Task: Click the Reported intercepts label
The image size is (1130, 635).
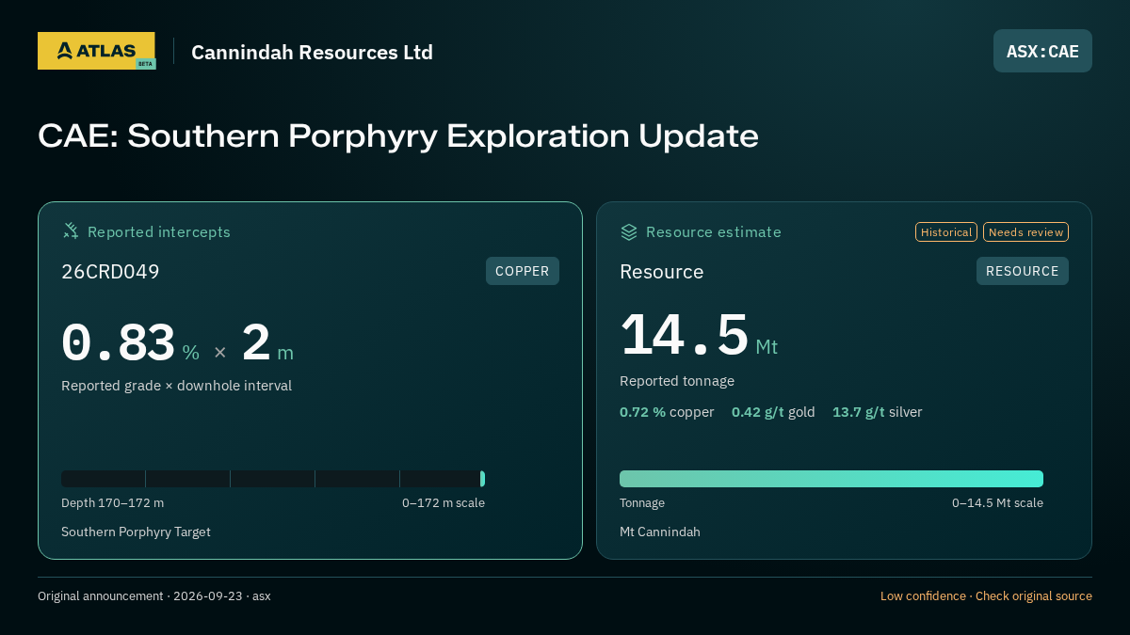Action: tap(159, 232)
